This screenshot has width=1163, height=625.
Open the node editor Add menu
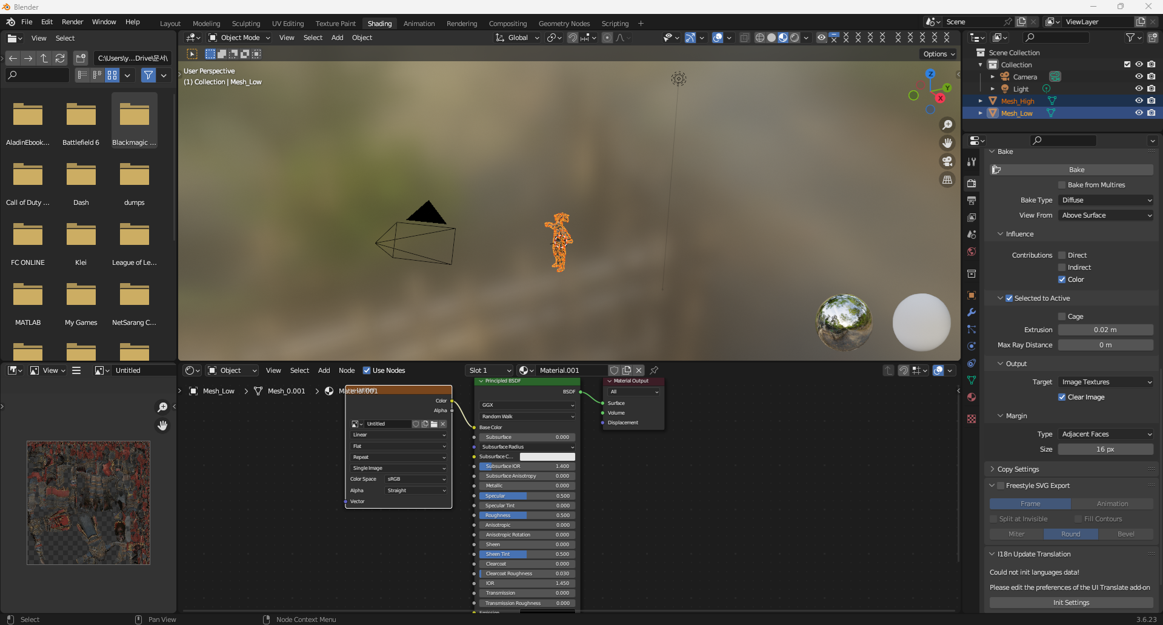324,370
